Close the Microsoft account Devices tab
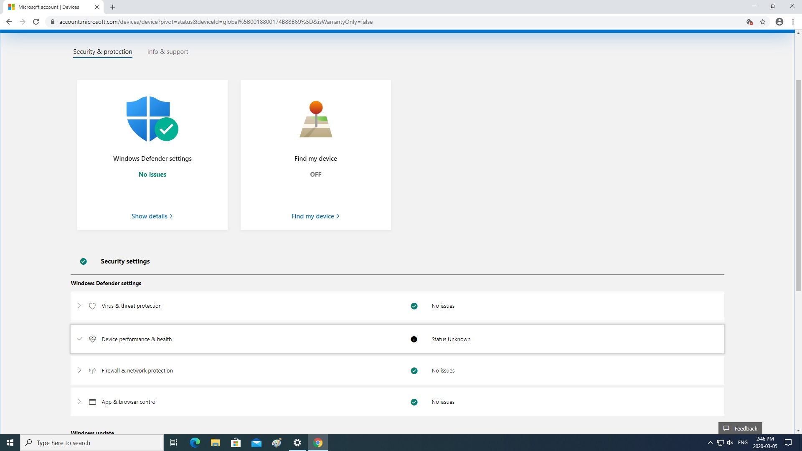Image resolution: width=802 pixels, height=451 pixels. (x=97, y=7)
